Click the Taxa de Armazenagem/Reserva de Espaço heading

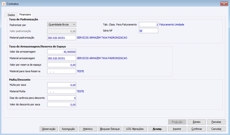(x=37, y=47)
